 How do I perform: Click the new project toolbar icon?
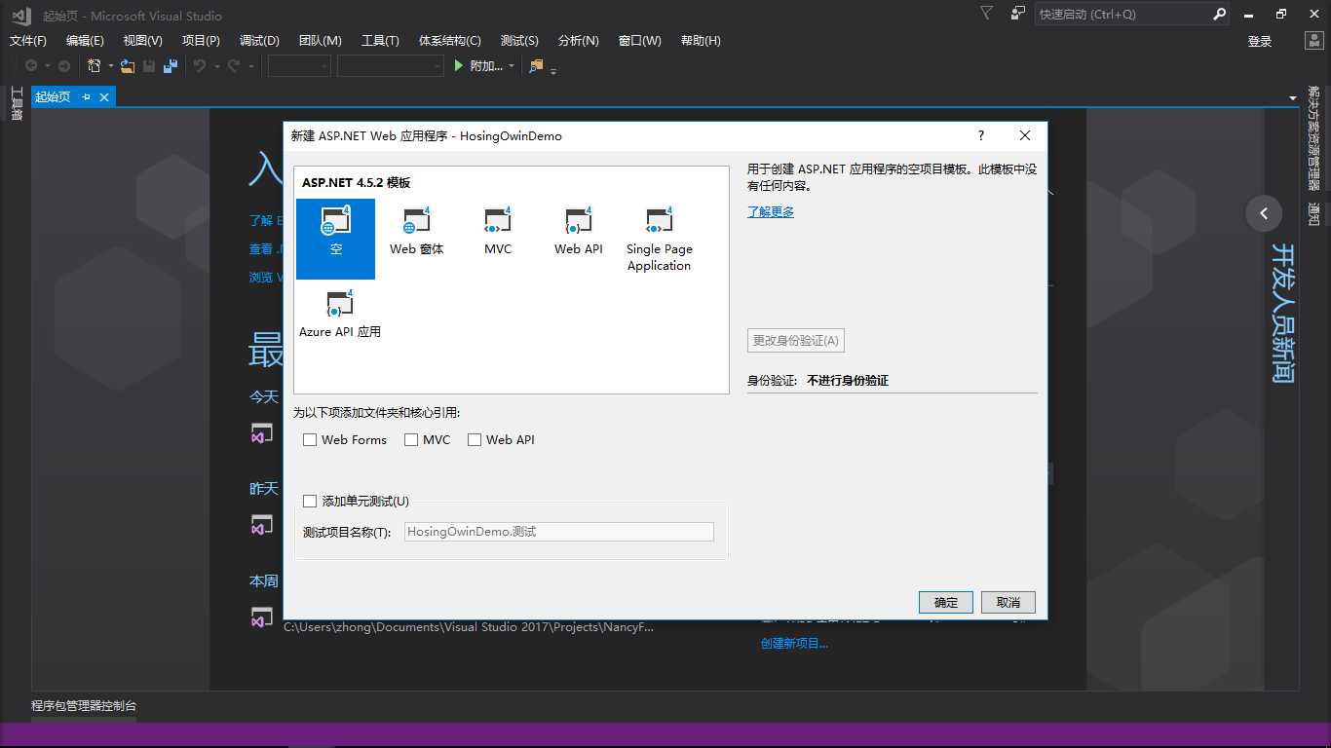(95, 66)
